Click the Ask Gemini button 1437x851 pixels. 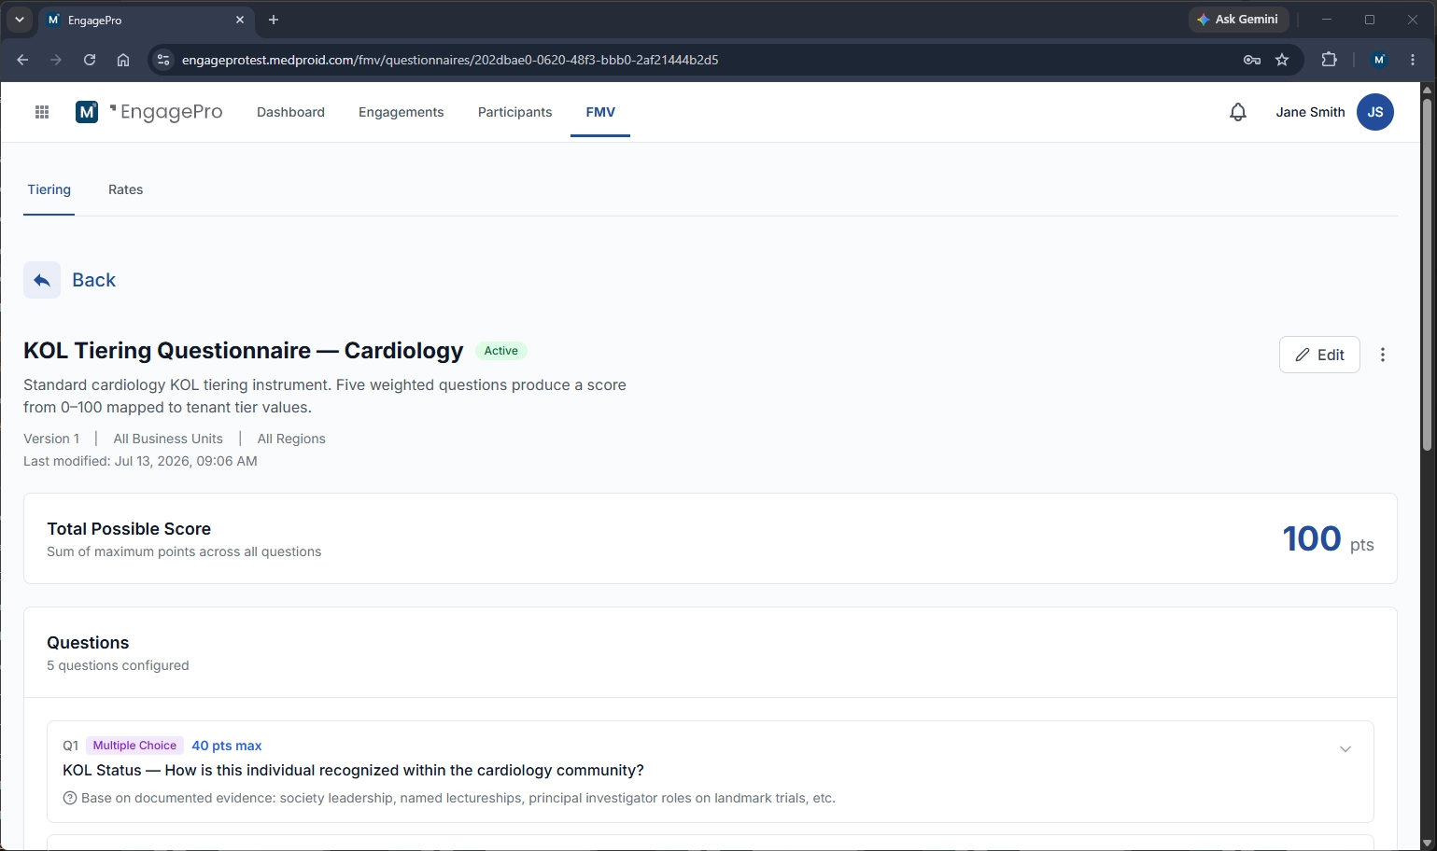coord(1238,20)
